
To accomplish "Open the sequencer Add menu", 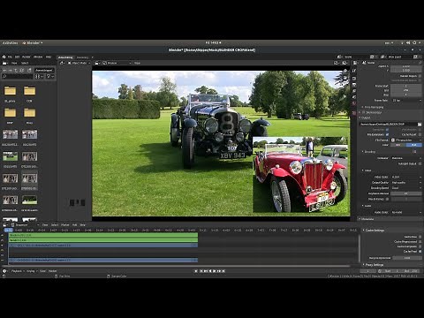I will coord(74,225).
